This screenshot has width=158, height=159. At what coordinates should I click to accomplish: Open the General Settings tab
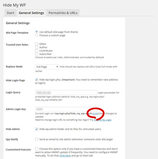point(31,13)
